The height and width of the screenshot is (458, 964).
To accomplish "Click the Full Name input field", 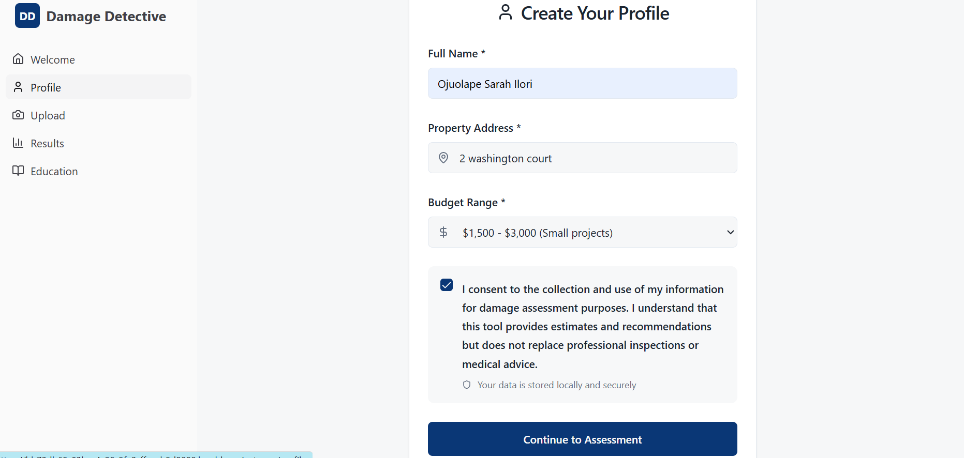I will click(x=582, y=84).
